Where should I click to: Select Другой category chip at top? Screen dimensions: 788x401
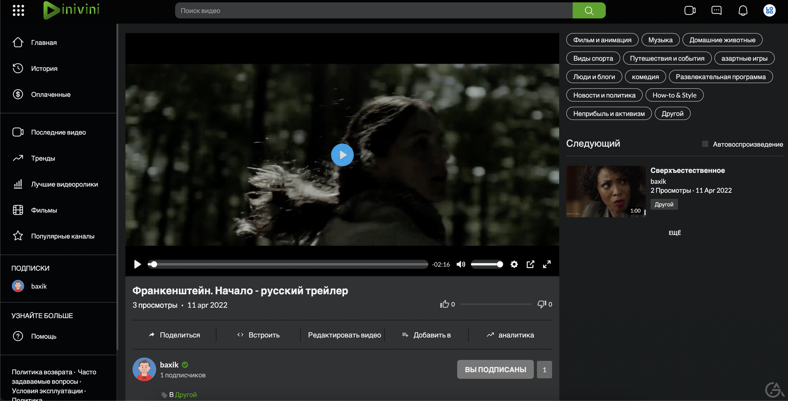pos(673,114)
